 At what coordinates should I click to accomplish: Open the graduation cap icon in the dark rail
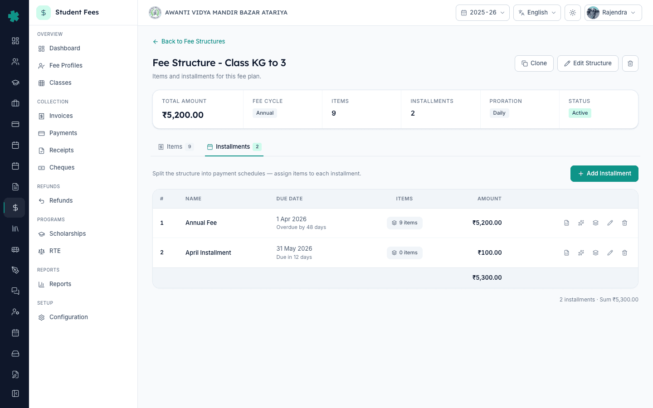tap(15, 83)
